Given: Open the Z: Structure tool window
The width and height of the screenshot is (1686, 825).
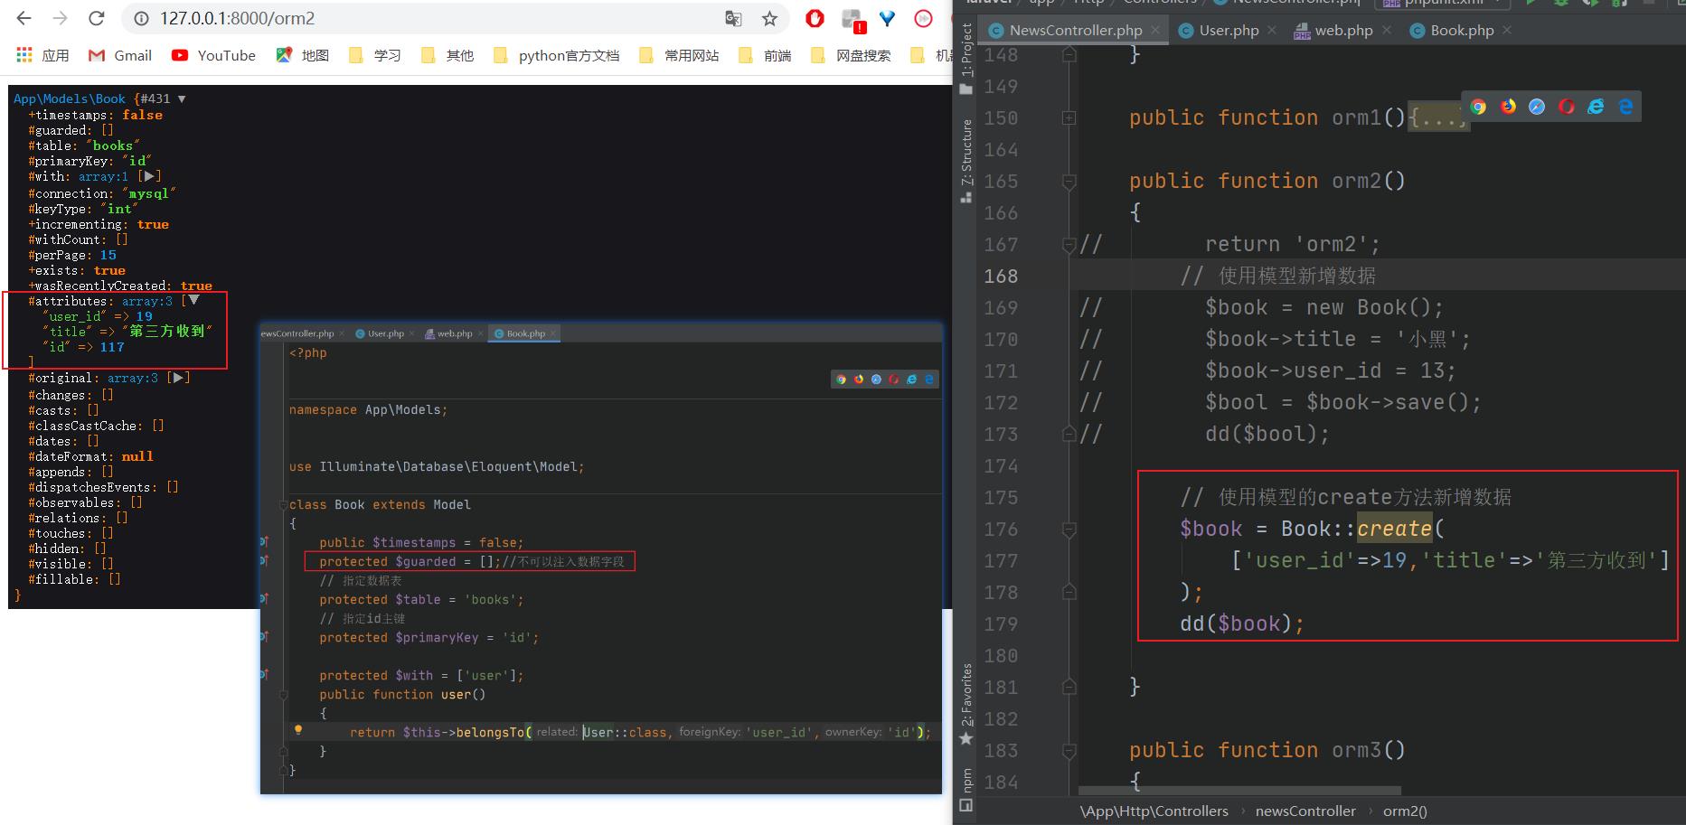Looking at the screenshot, I should [x=966, y=161].
